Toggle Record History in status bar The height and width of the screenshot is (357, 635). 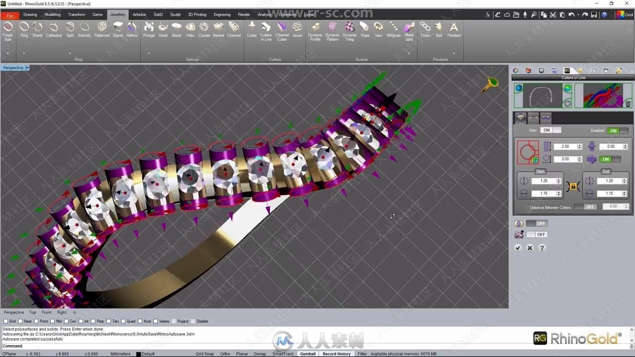[x=336, y=354]
